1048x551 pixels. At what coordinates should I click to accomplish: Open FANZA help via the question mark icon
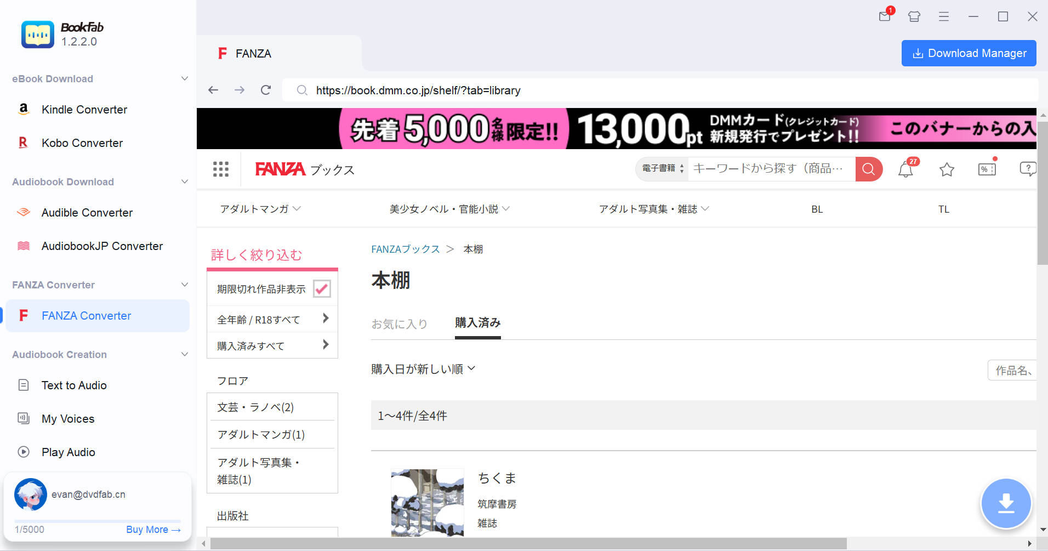[1028, 169]
